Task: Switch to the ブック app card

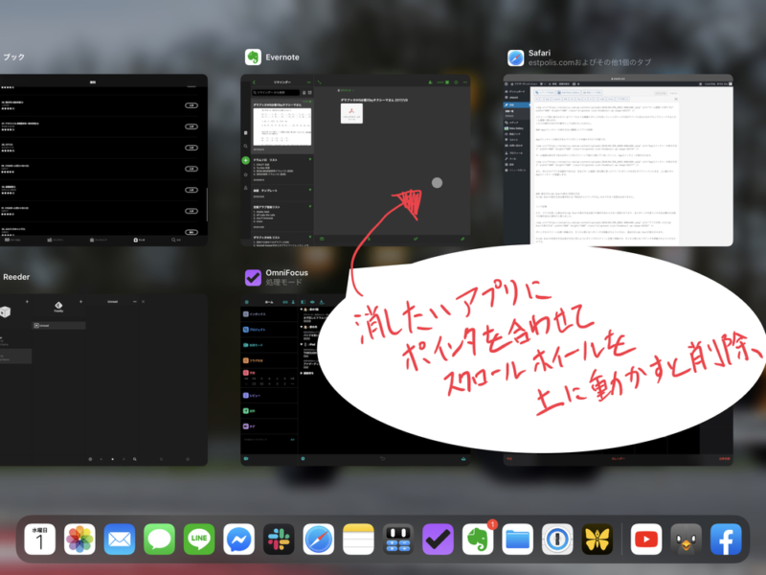Action: click(x=103, y=160)
